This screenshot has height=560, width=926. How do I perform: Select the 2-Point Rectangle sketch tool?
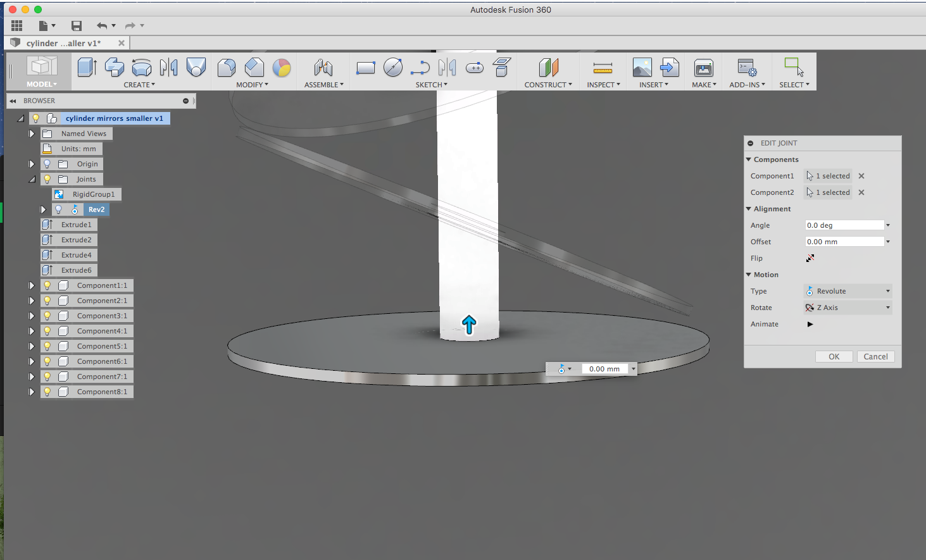(x=366, y=68)
